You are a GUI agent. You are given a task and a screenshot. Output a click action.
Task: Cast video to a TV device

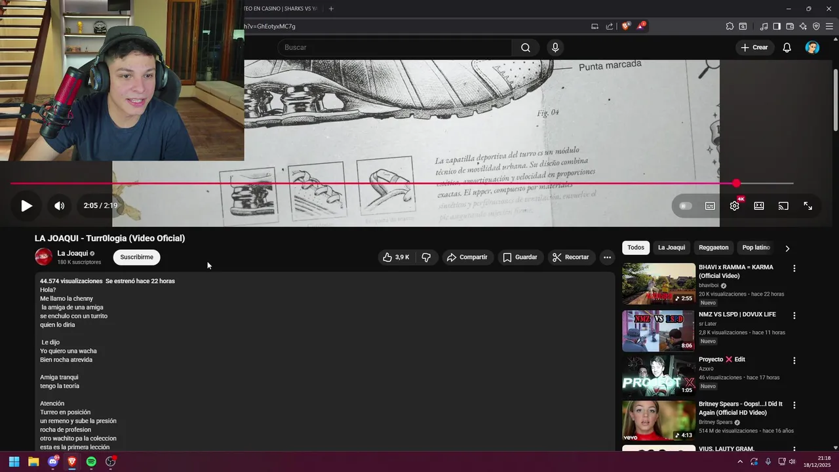pyautogui.click(x=783, y=206)
